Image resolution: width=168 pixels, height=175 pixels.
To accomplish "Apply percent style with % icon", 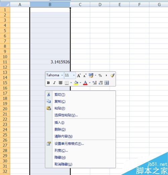I will pyautogui.click(x=100, y=75).
